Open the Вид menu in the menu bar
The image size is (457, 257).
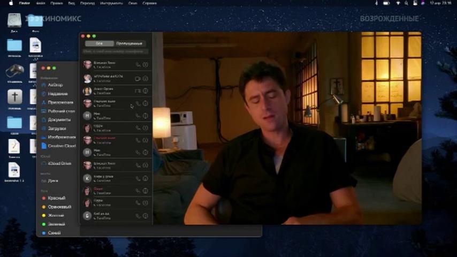71,3
